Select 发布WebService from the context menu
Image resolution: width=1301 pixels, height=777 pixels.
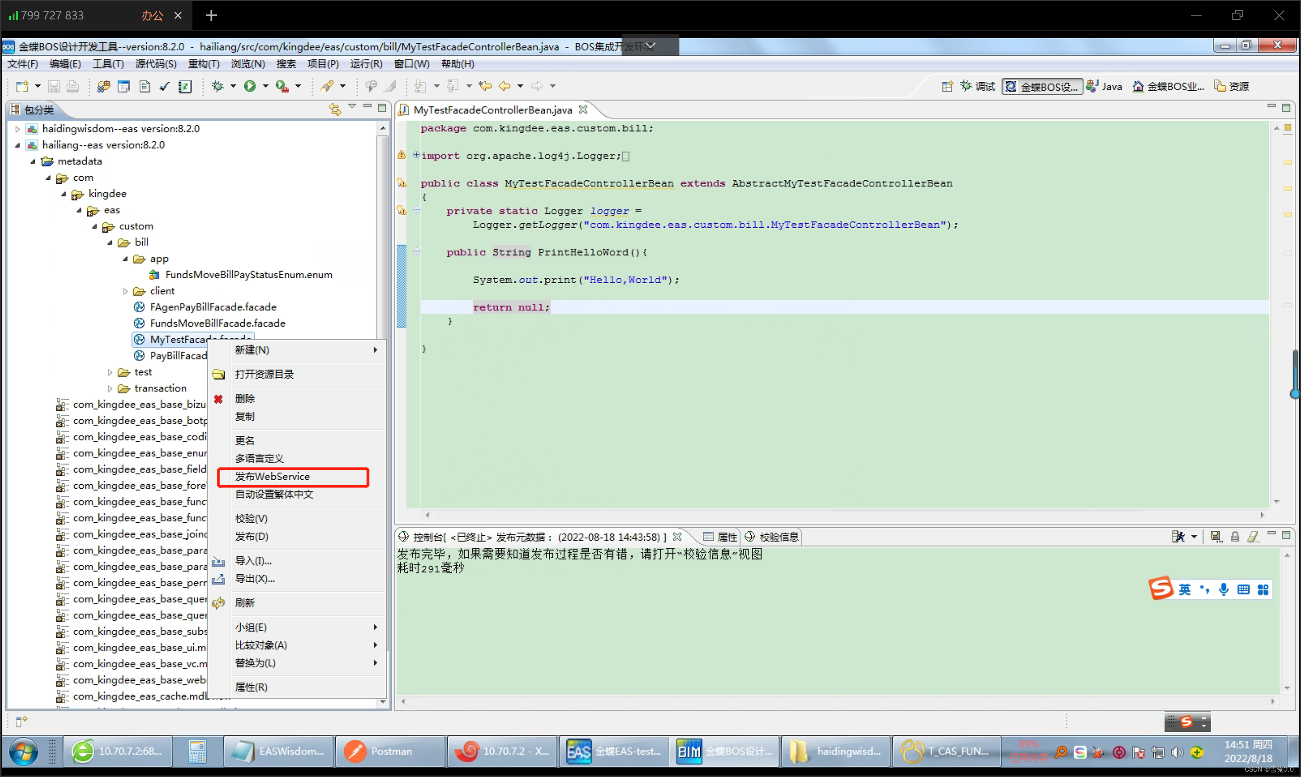point(271,477)
